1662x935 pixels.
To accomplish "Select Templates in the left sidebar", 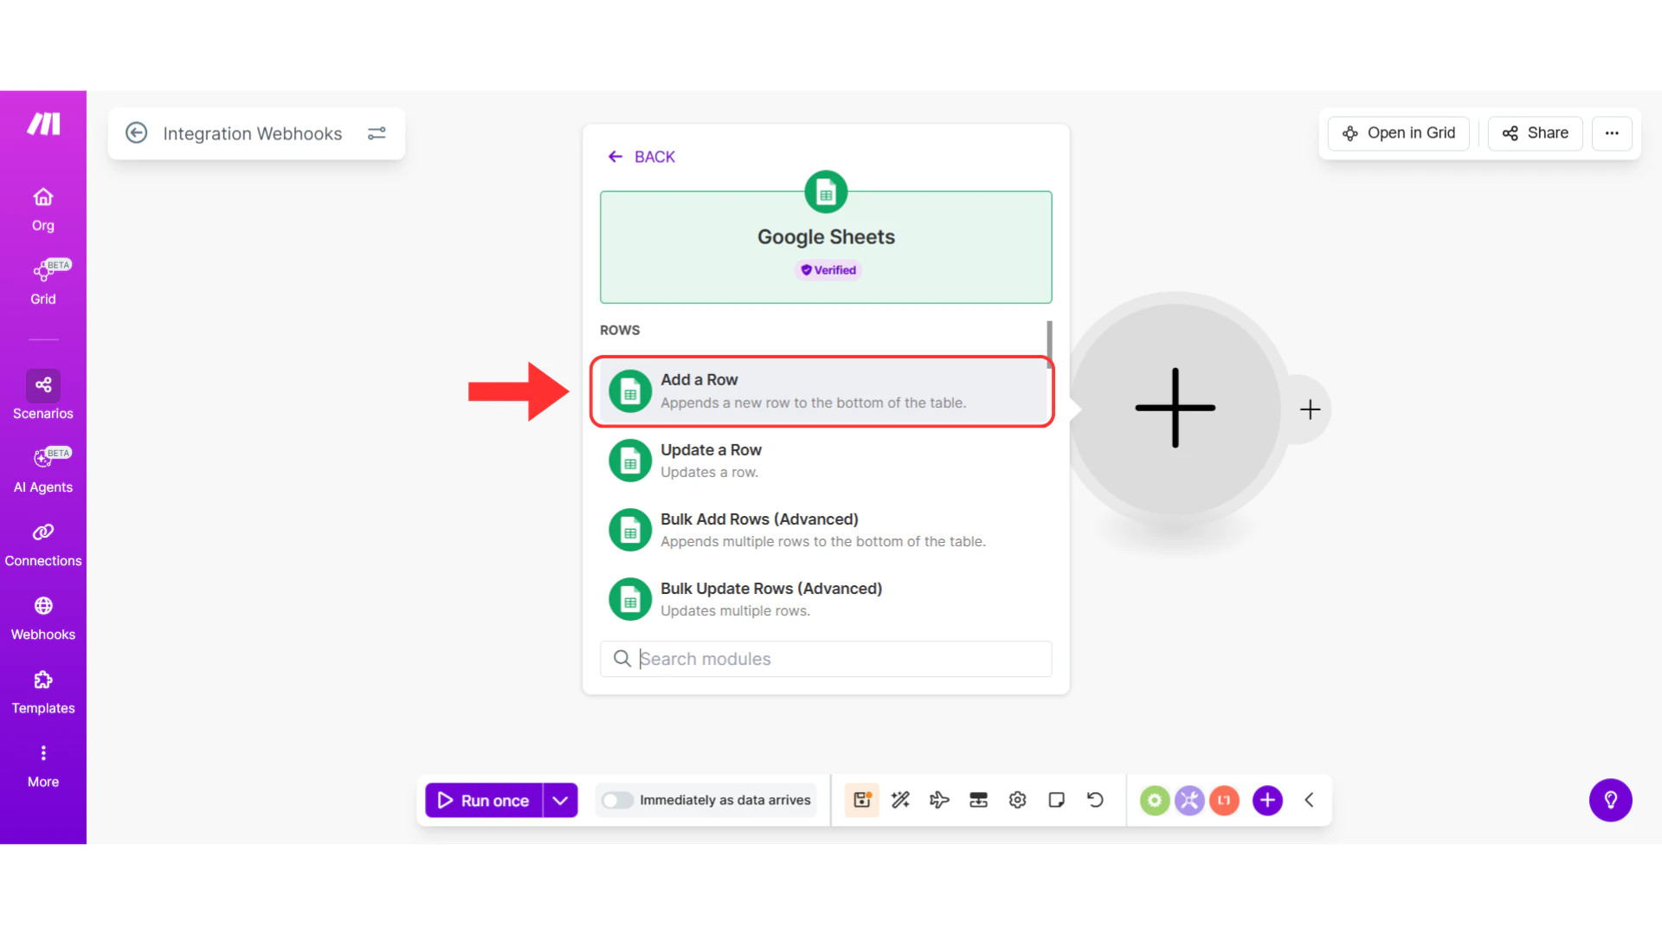I will [x=42, y=691].
